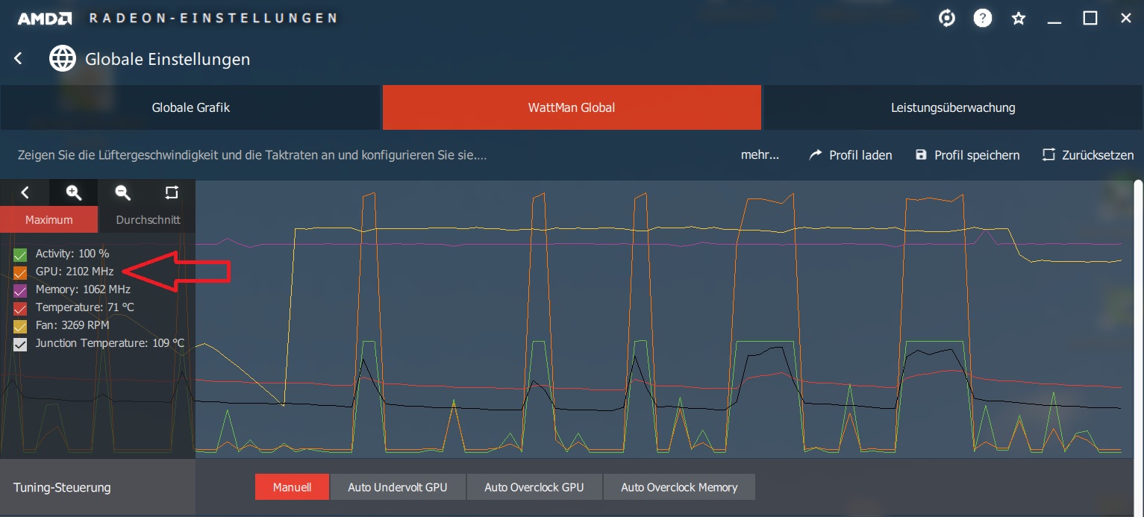Click Profil speichern
This screenshot has width=1144, height=517.
pos(967,155)
